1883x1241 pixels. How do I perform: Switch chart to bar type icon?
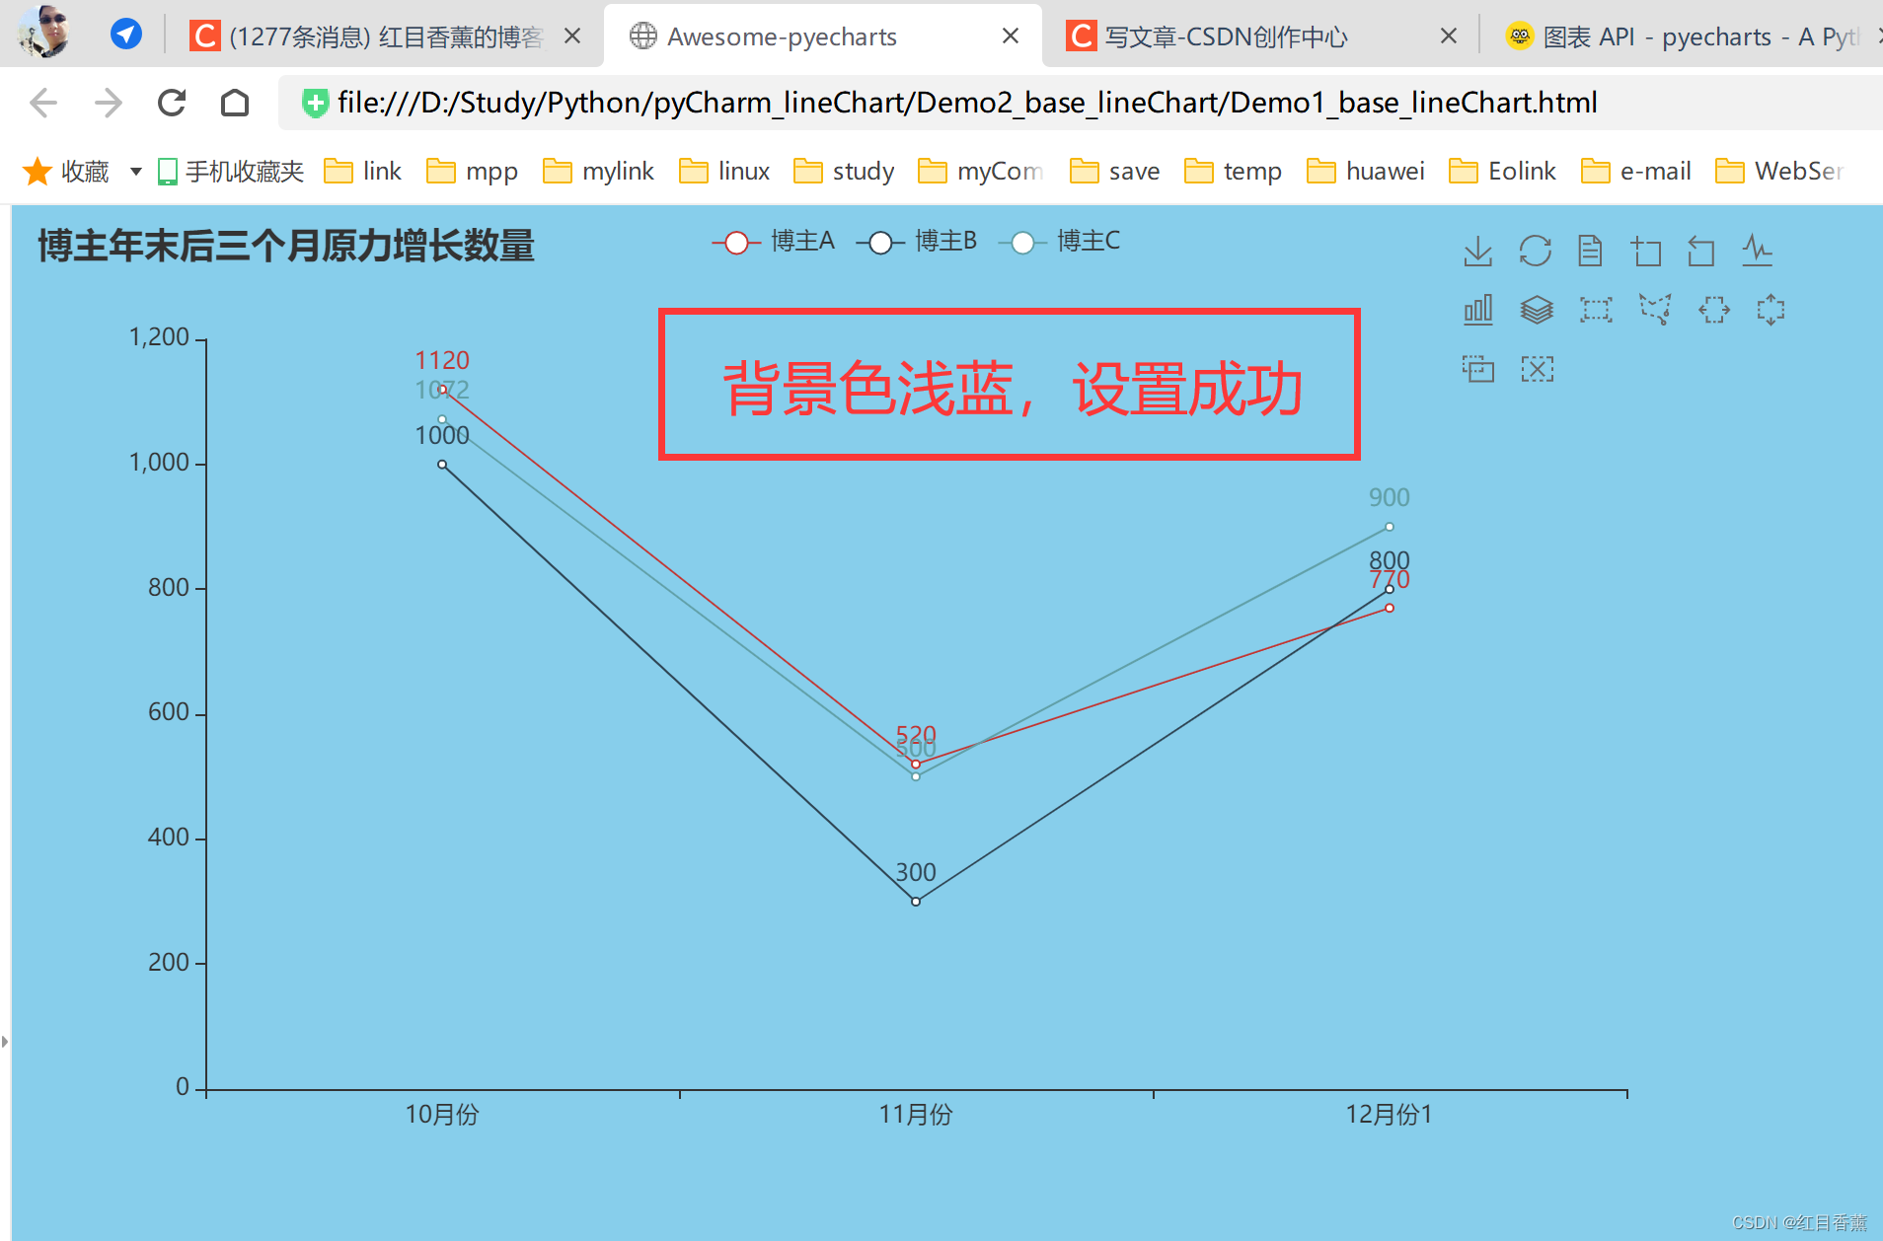(1477, 309)
